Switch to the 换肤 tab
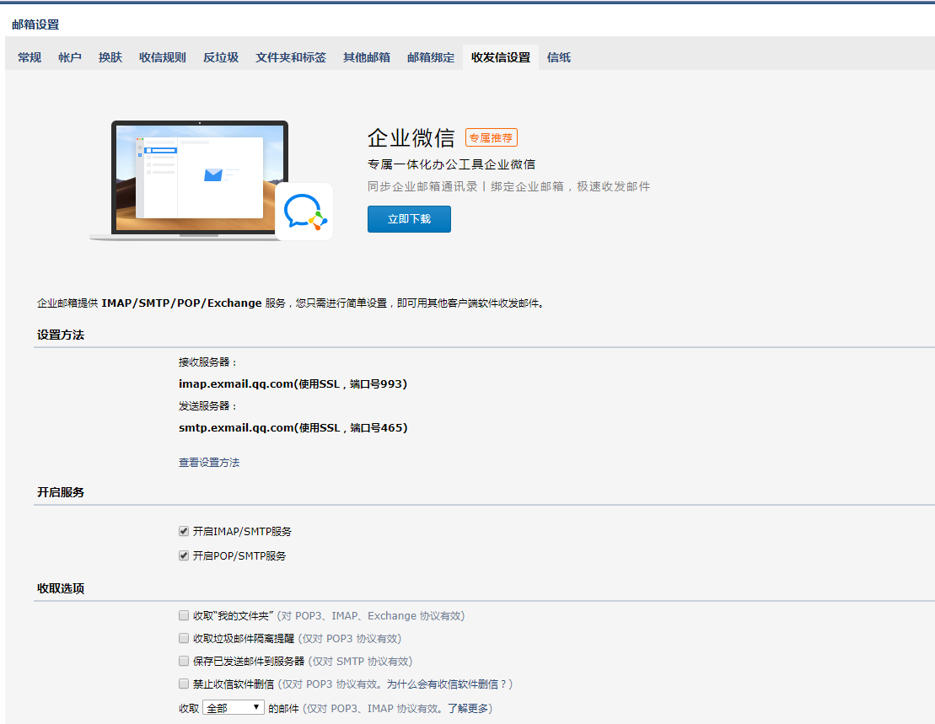Image resolution: width=935 pixels, height=724 pixels. (x=110, y=56)
